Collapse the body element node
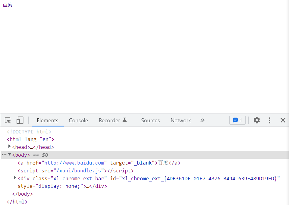The image size is (289, 205). 10,154
